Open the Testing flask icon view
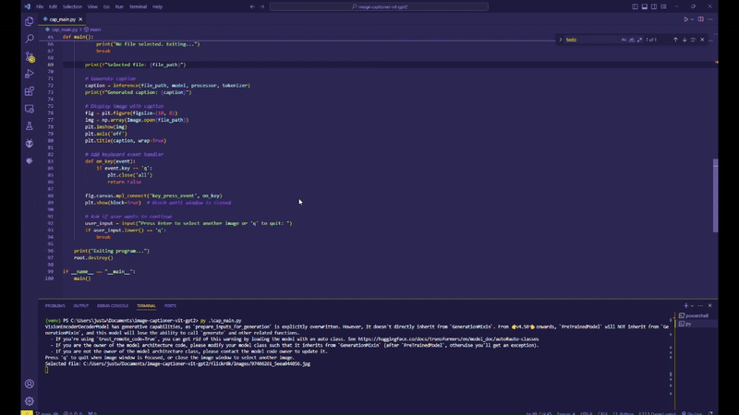Image resolution: width=739 pixels, height=415 pixels. [x=30, y=126]
